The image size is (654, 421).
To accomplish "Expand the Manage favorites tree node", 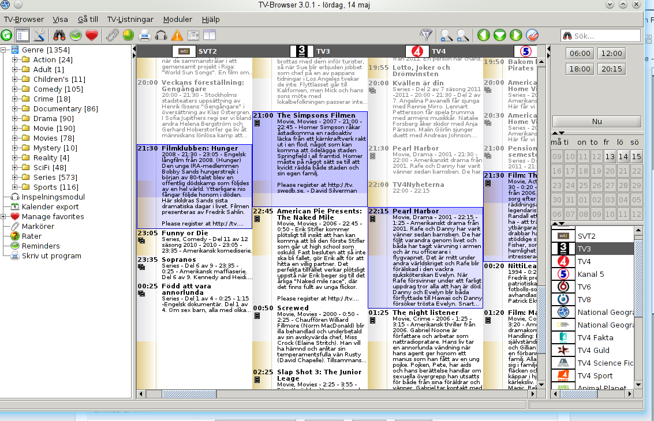I will 3,217.
